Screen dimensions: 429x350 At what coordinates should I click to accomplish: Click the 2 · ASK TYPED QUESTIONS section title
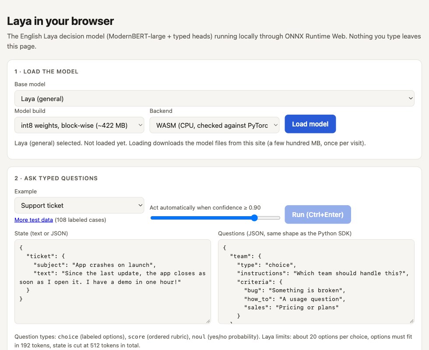click(56, 178)
